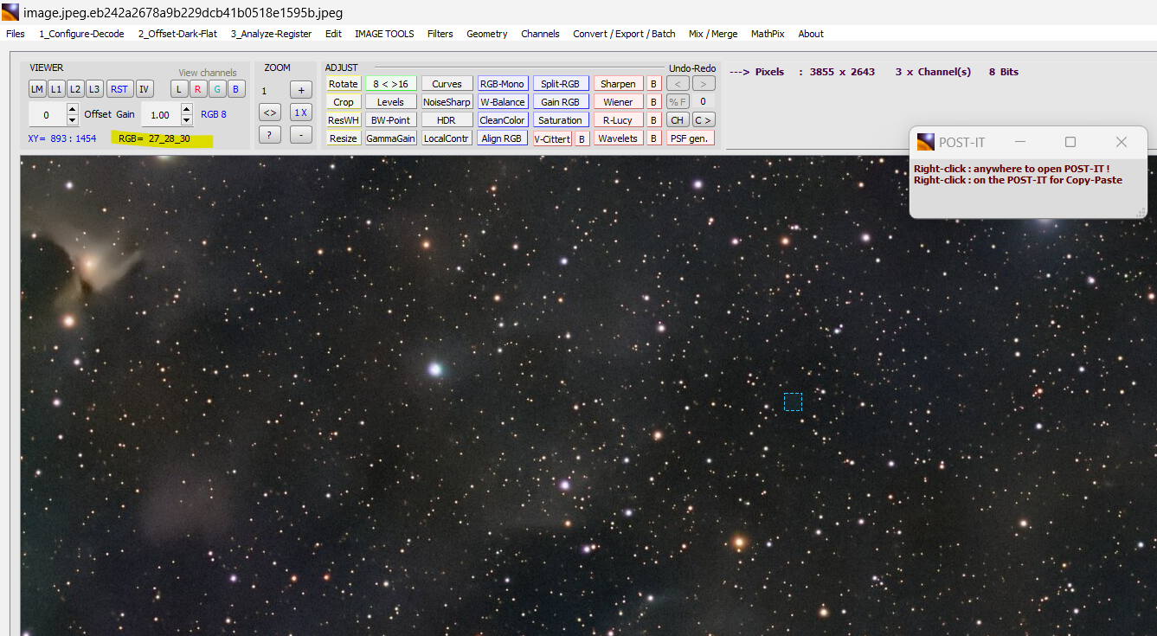Click the zoom help ? button
This screenshot has width=1157, height=636.
pyautogui.click(x=270, y=135)
